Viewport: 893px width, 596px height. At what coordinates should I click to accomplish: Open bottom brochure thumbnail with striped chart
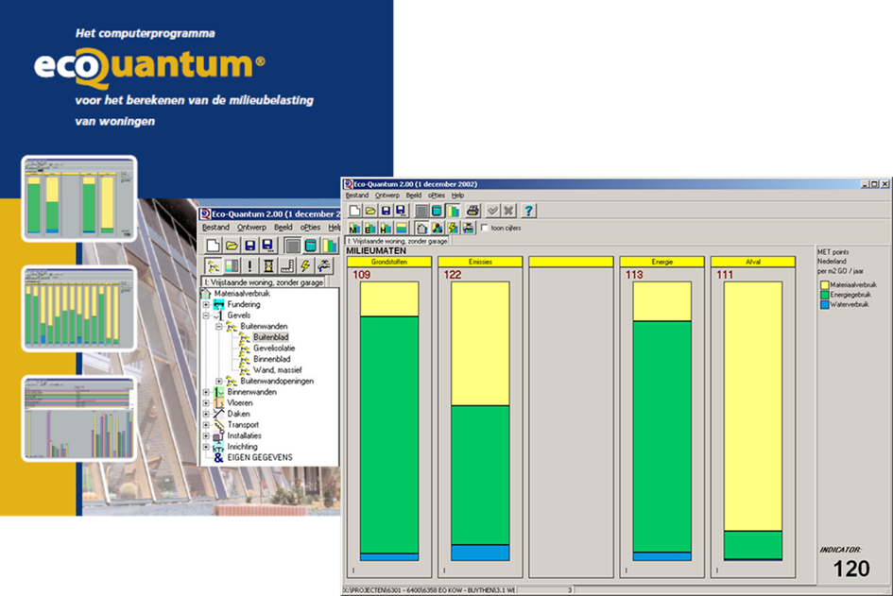click(79, 417)
